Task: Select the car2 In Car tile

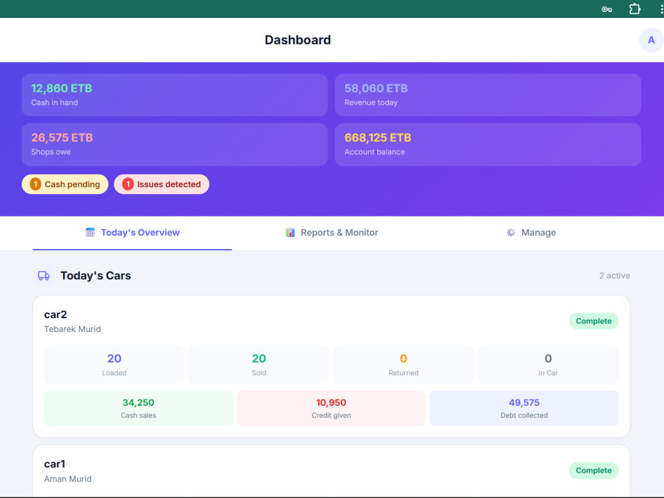Action: [548, 364]
